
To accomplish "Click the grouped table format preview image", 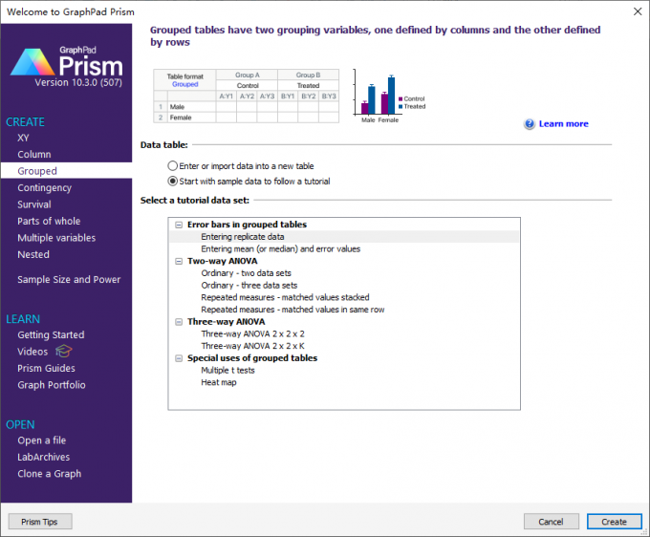I will (x=247, y=96).
